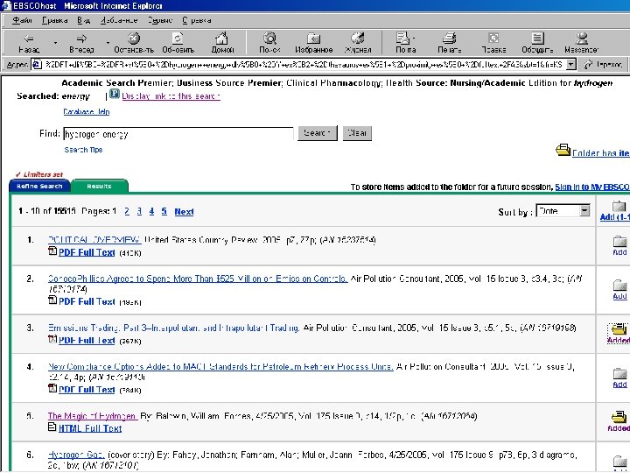
Task: Open the Display link to this search link
Action: (171, 96)
